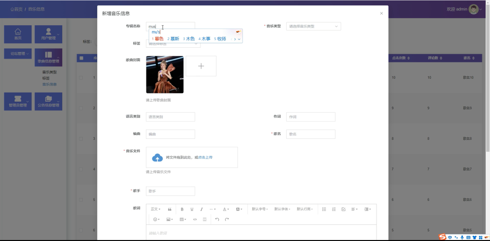490x241 pixels.
Task: Insert a divider line in the lyrics editor
Action: coord(205,220)
